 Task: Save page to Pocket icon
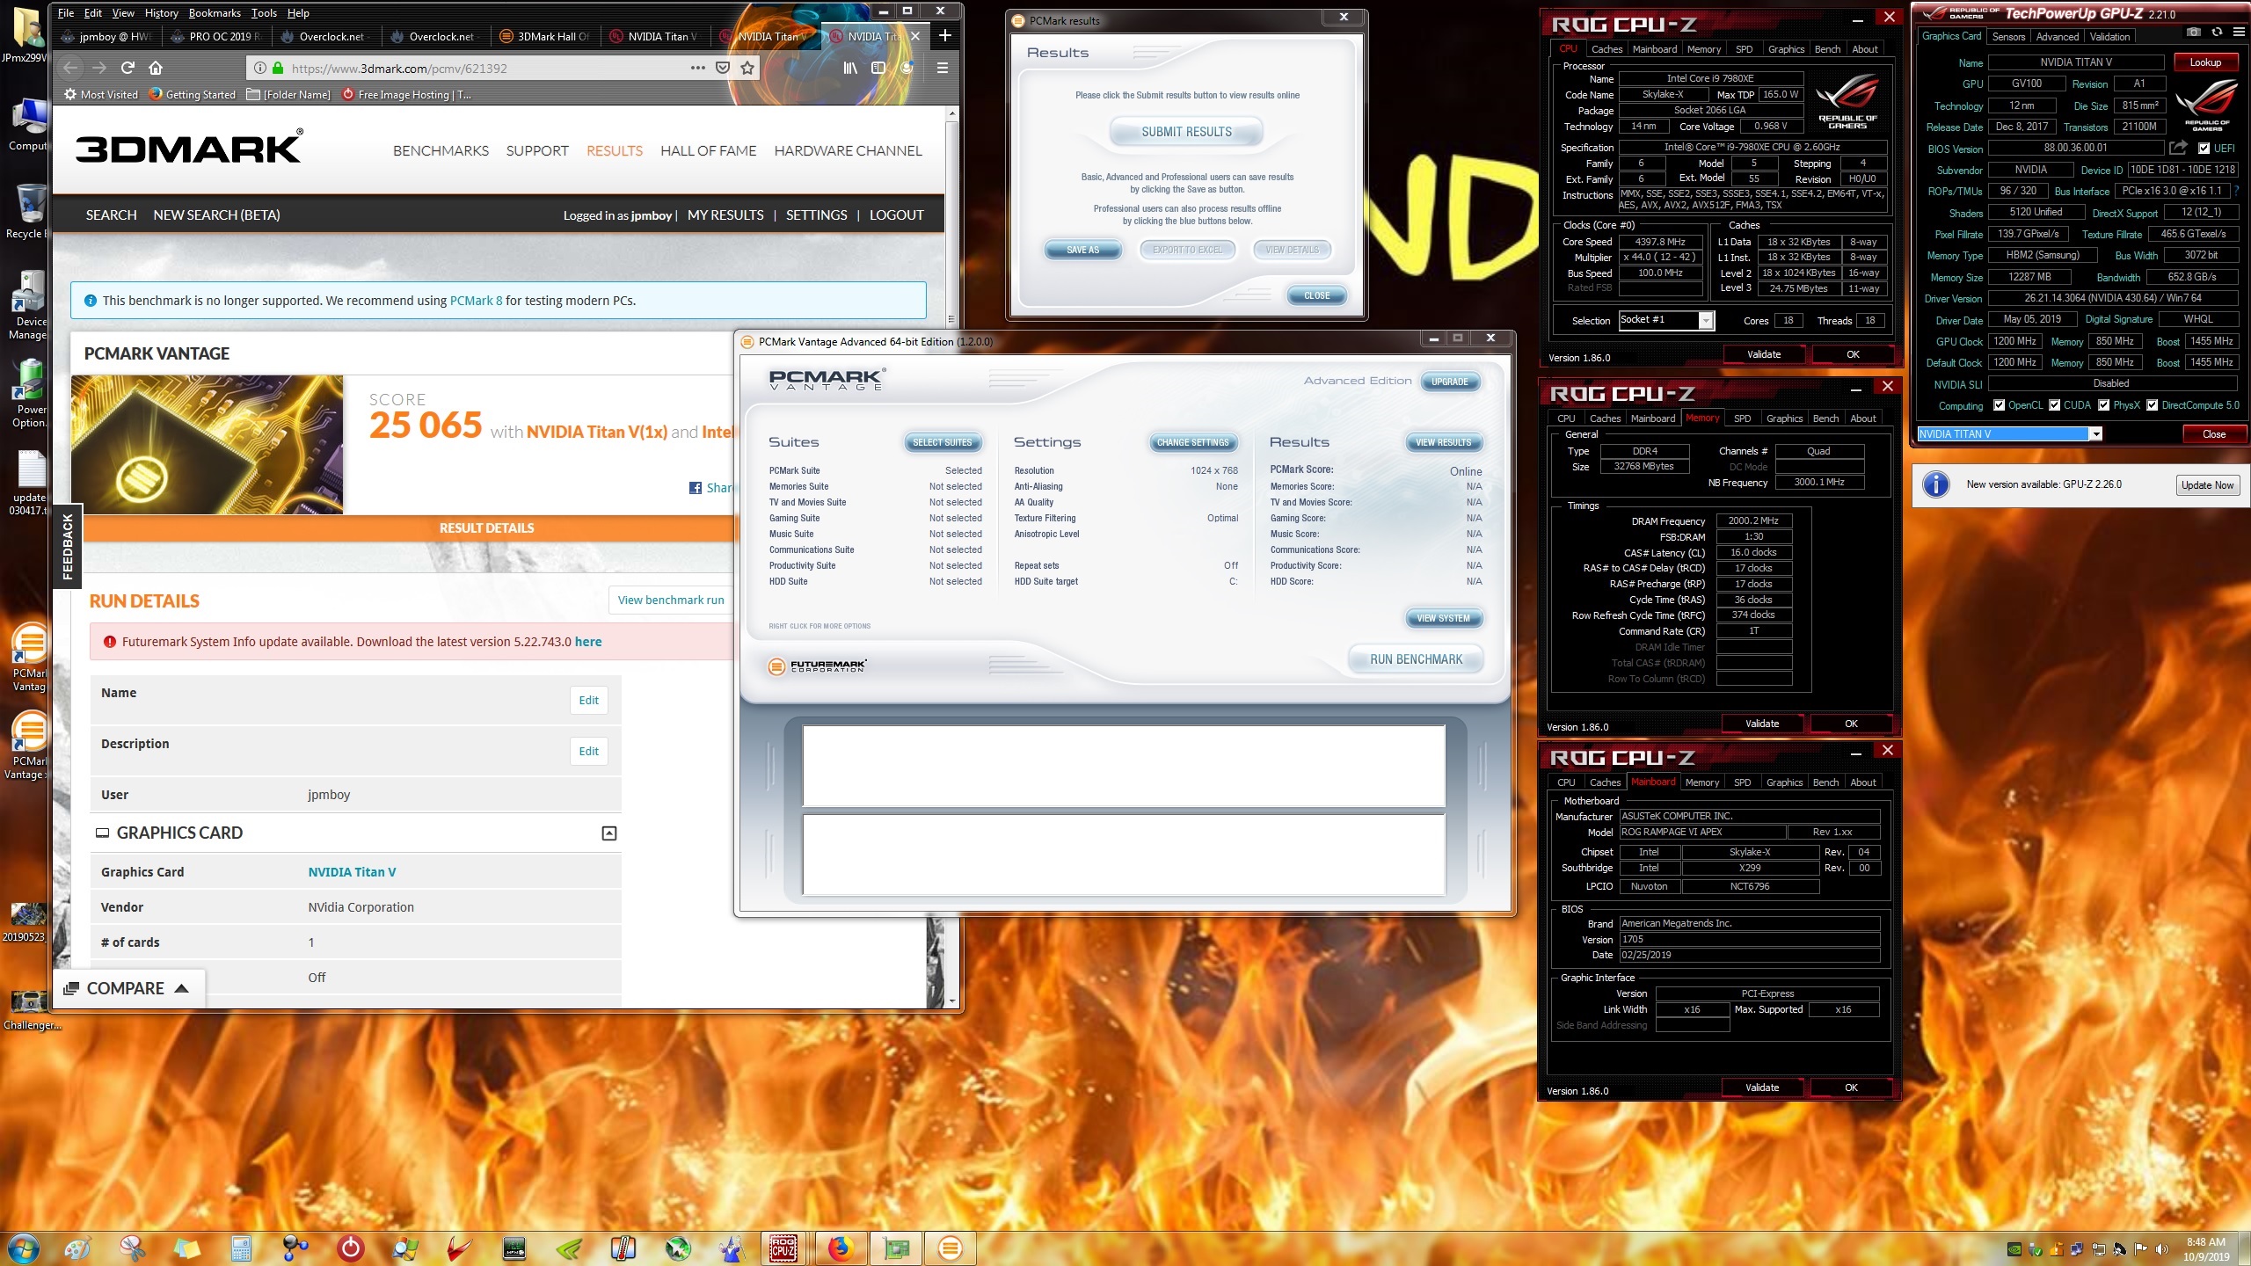click(723, 68)
